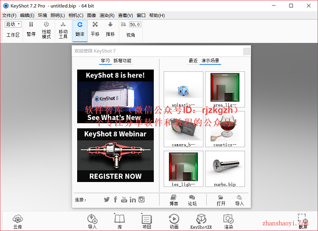Open the 图像 menu
This screenshot has width=318, height=231.
92,15
